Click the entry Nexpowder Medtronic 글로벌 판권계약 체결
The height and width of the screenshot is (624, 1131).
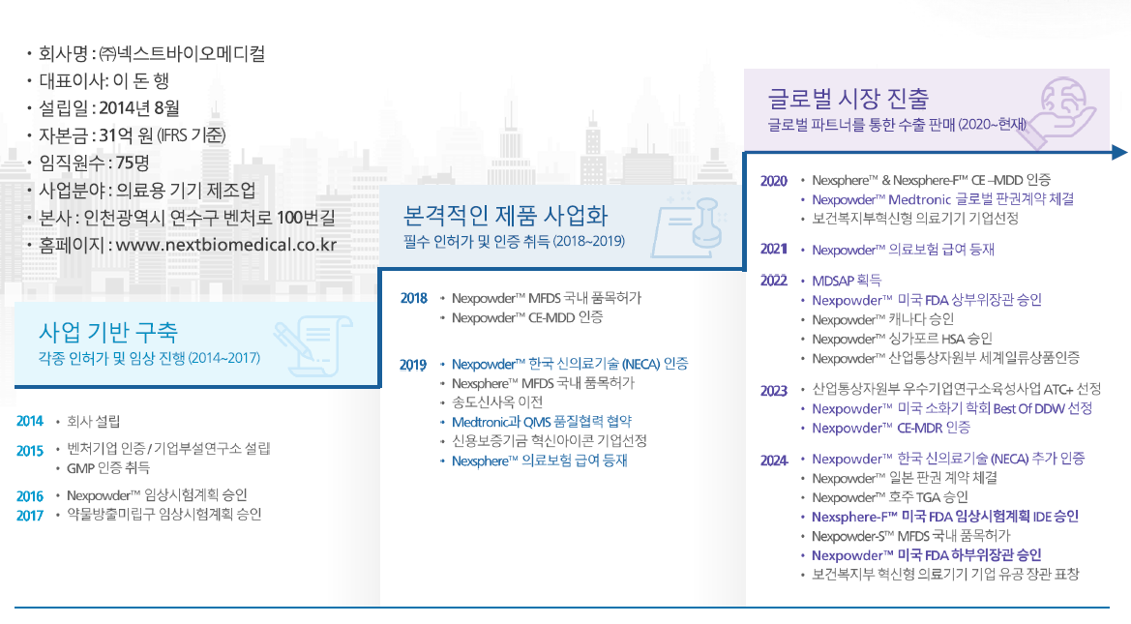(943, 199)
